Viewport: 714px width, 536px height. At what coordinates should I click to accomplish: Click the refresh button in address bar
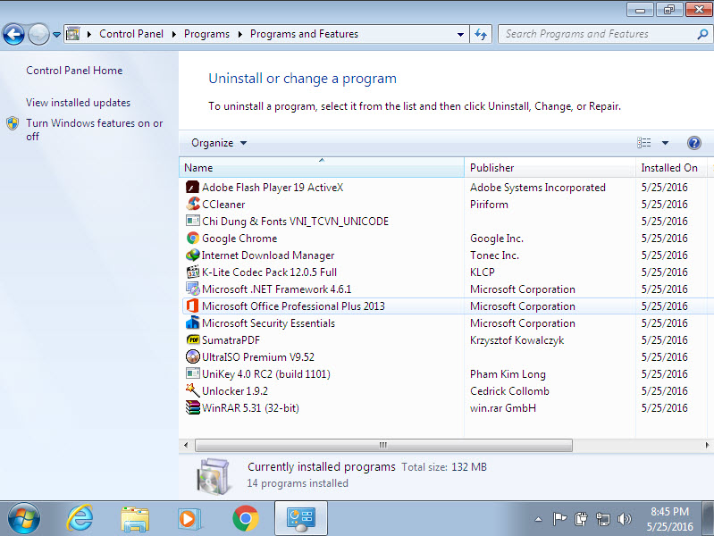pyautogui.click(x=481, y=34)
